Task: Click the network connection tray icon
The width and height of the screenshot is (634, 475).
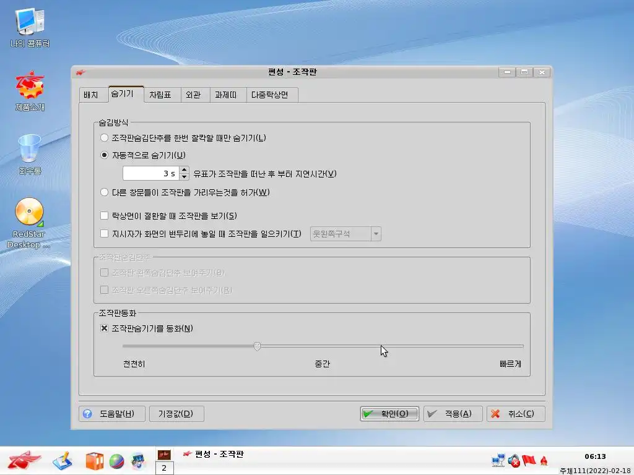Action: [498, 460]
